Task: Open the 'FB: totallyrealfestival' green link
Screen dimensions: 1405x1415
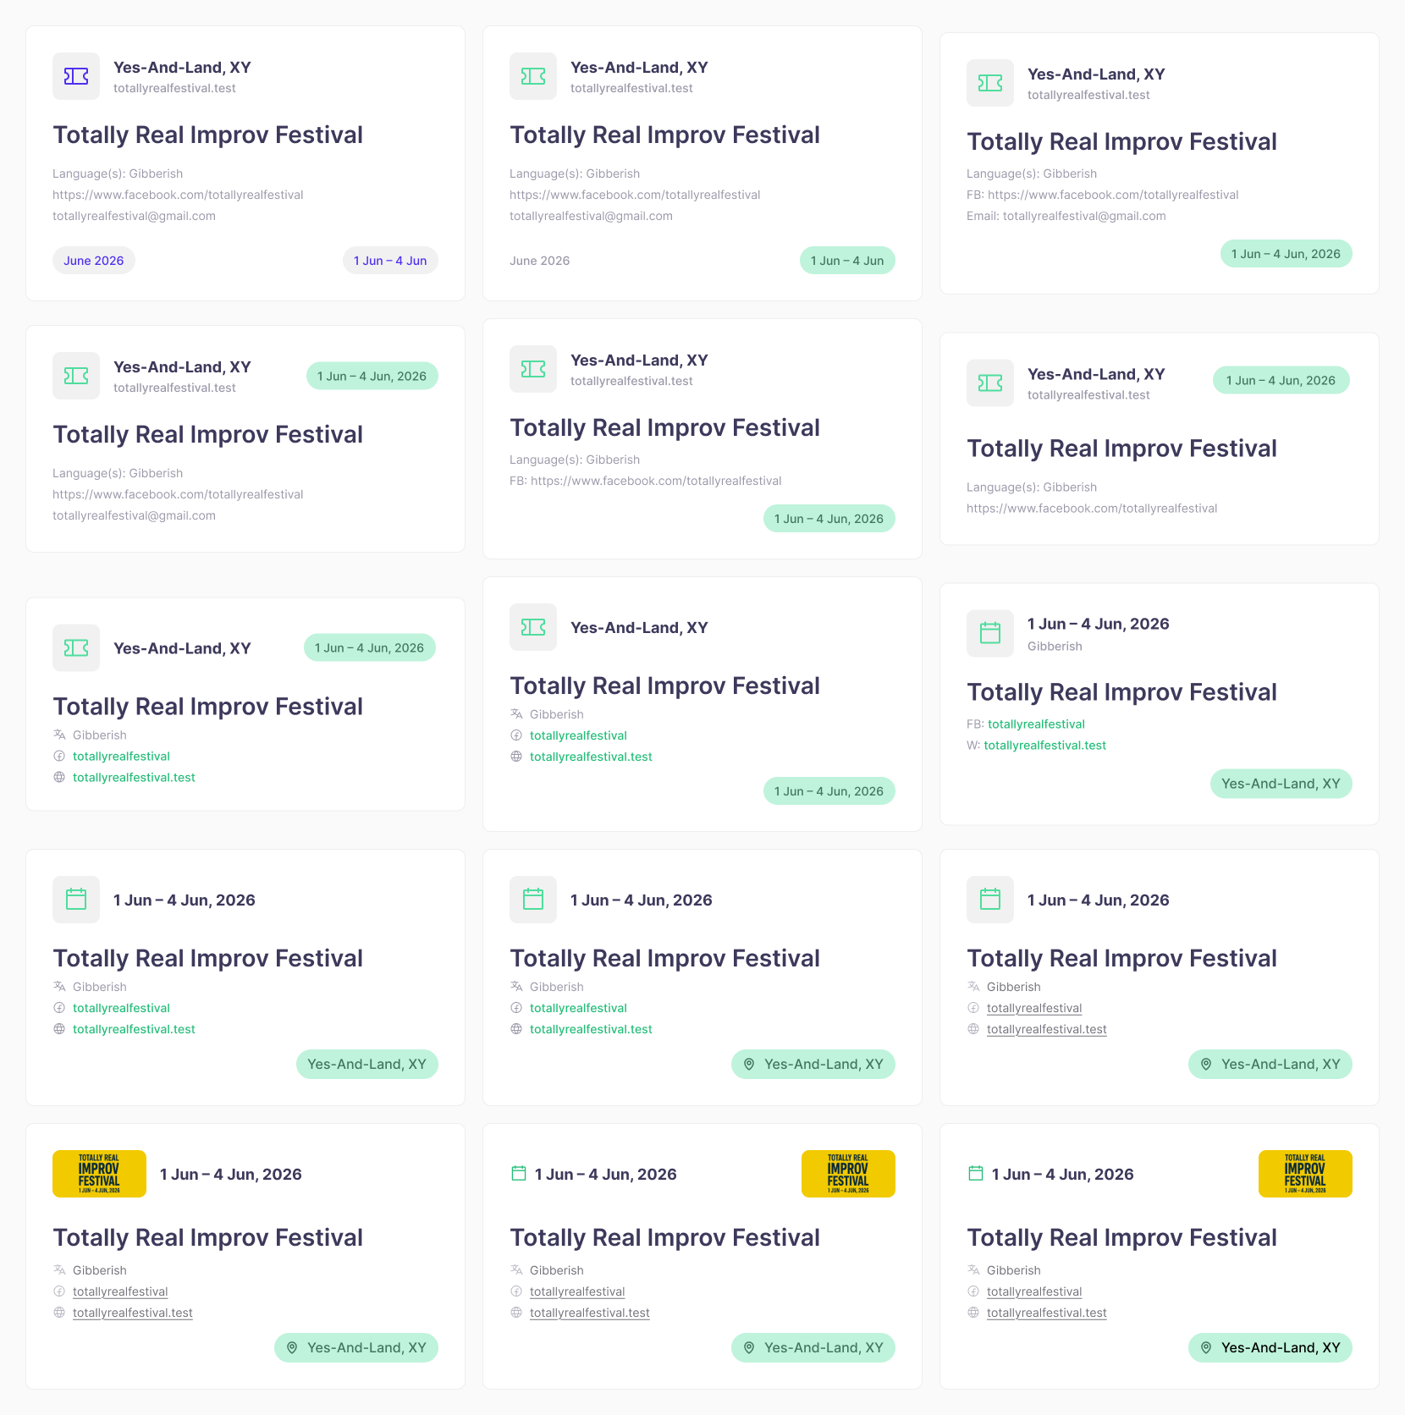Action: click(x=1036, y=724)
